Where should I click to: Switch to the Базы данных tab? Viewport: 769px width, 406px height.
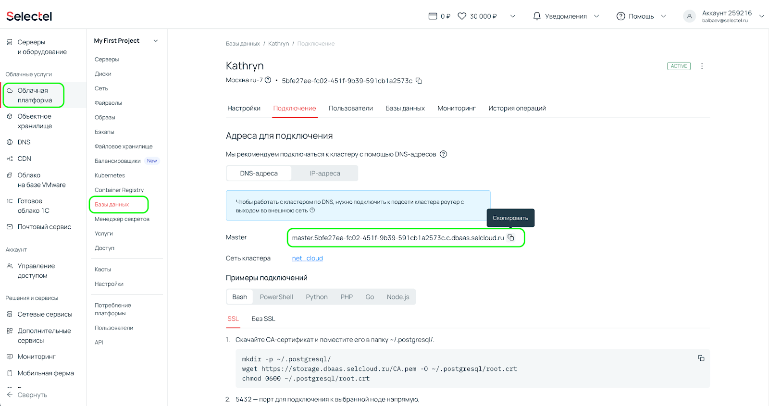click(x=405, y=109)
